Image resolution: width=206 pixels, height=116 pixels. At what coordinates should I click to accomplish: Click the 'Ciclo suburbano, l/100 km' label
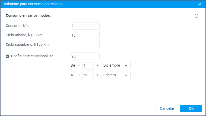[27, 44]
